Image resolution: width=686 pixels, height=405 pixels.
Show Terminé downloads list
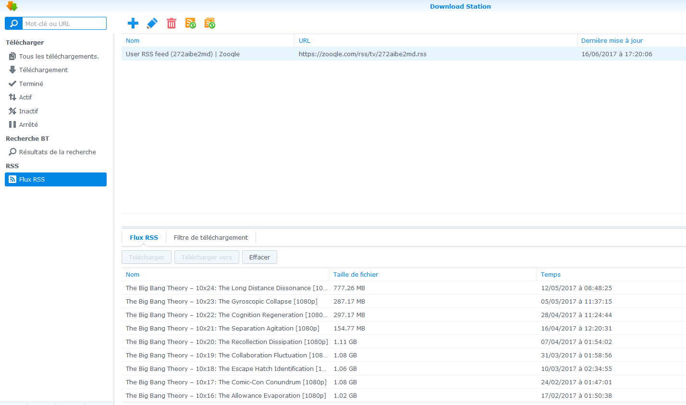[x=31, y=84]
